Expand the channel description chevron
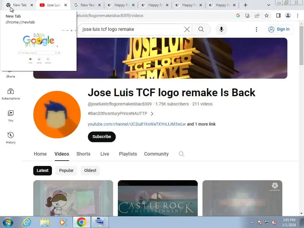This screenshot has height=228, width=304. [152, 114]
